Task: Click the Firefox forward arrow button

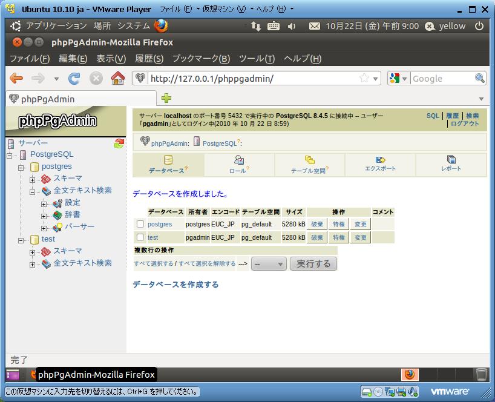Action: [38, 78]
